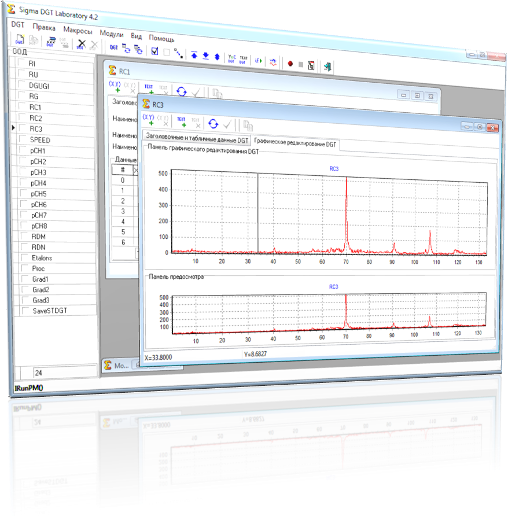Open the Помощь menu
The image size is (508, 516).
click(x=161, y=38)
